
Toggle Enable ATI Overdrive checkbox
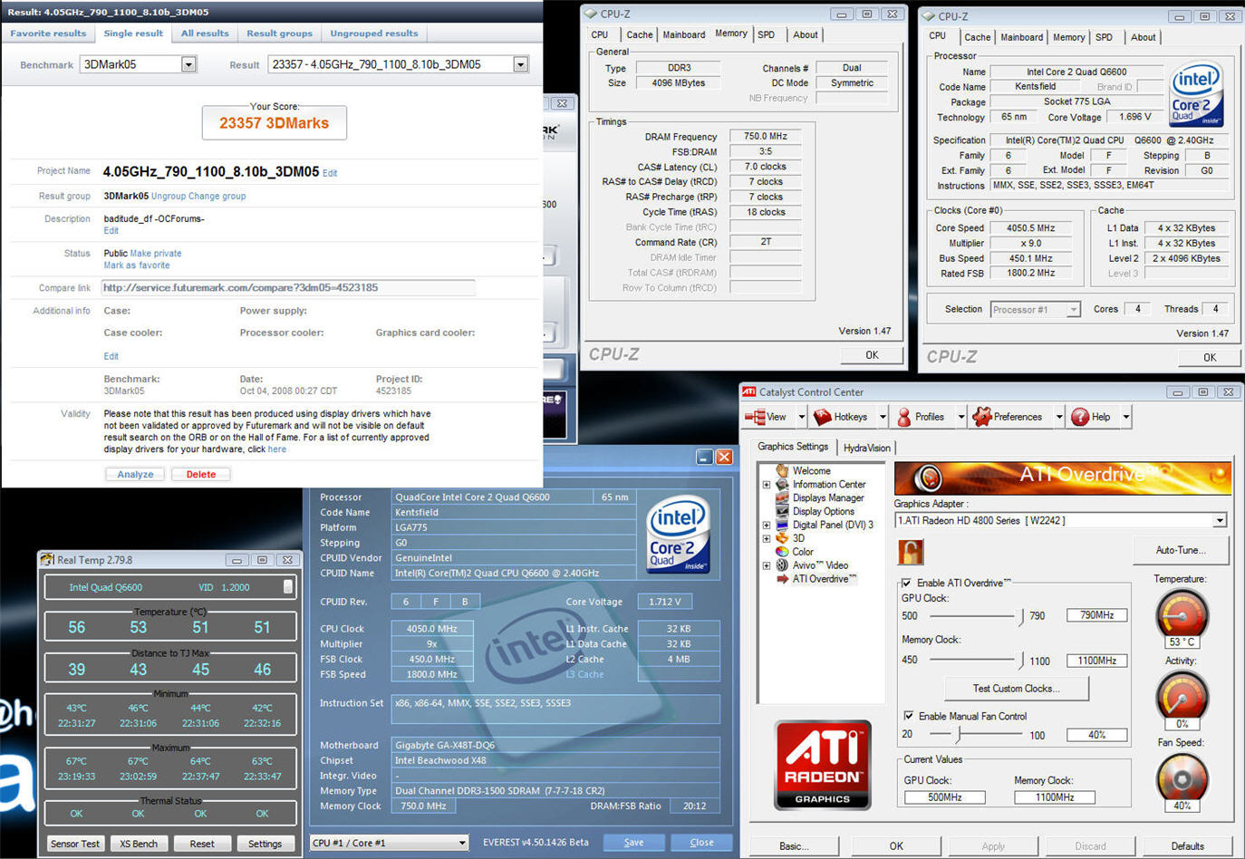pyautogui.click(x=906, y=583)
